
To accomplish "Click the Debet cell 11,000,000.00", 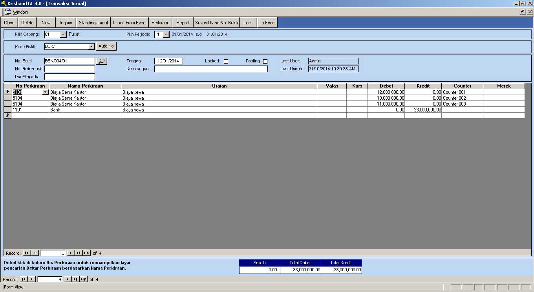I will 386,104.
